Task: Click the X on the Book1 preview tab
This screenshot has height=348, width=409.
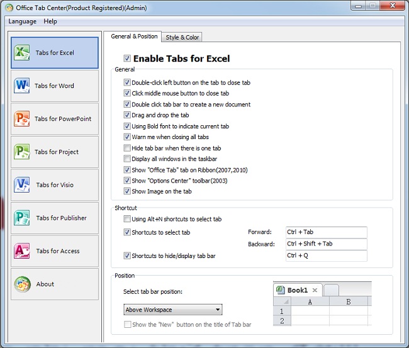Action: coord(315,290)
